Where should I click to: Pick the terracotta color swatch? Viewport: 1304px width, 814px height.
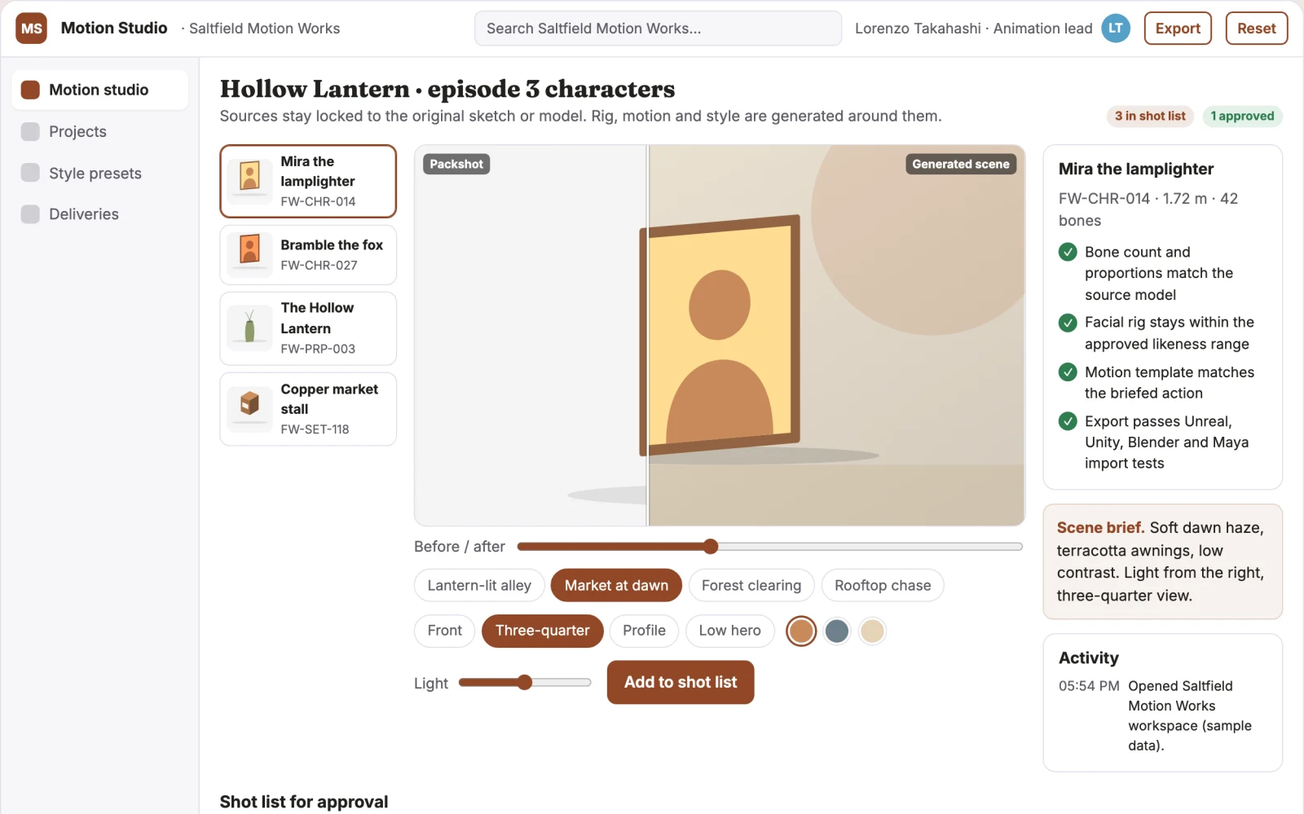click(801, 631)
